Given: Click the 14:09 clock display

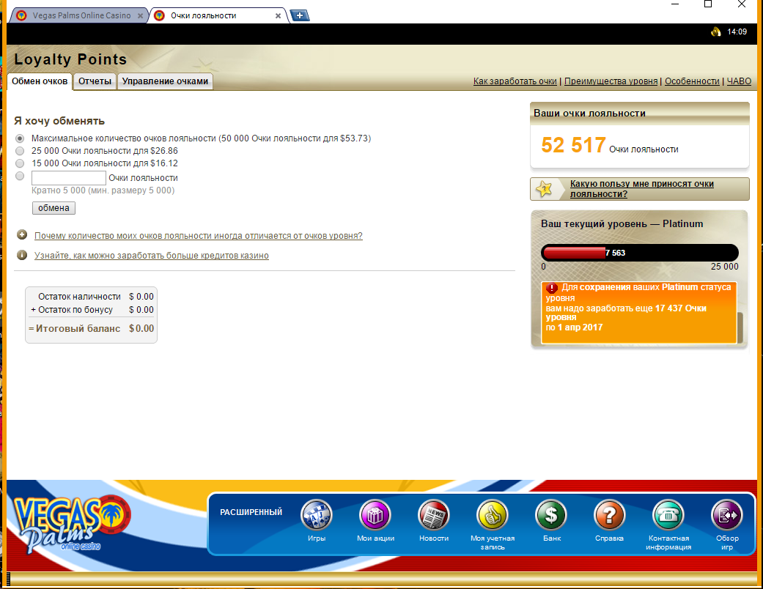Looking at the screenshot, I should pyautogui.click(x=737, y=32).
